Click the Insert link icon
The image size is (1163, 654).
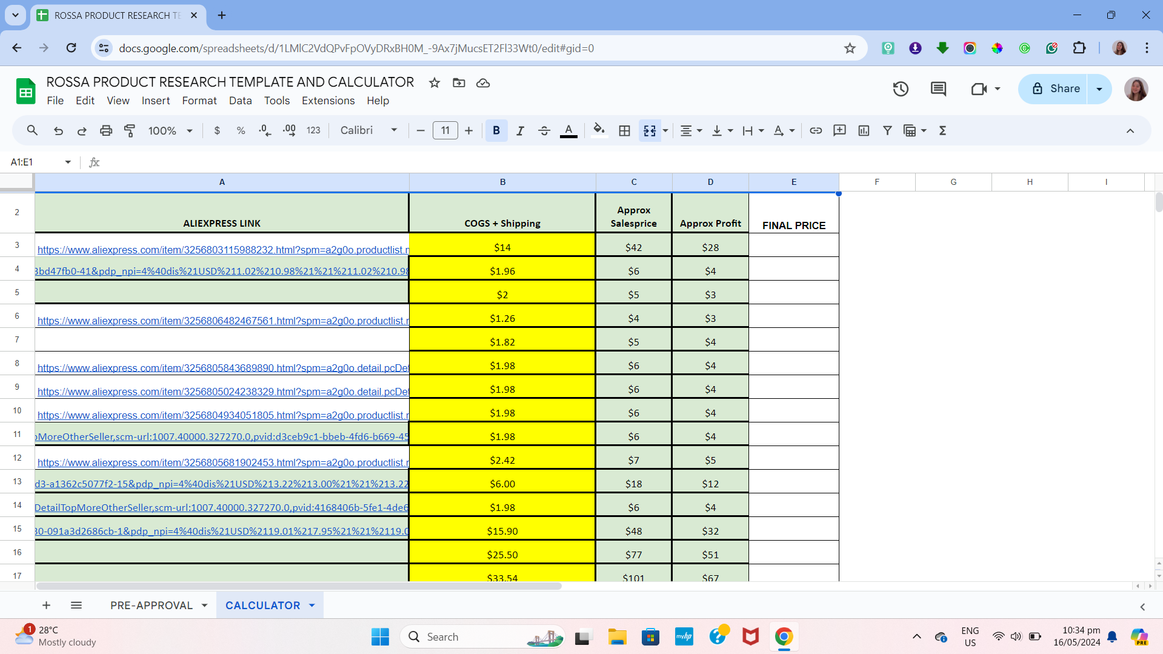pyautogui.click(x=816, y=130)
